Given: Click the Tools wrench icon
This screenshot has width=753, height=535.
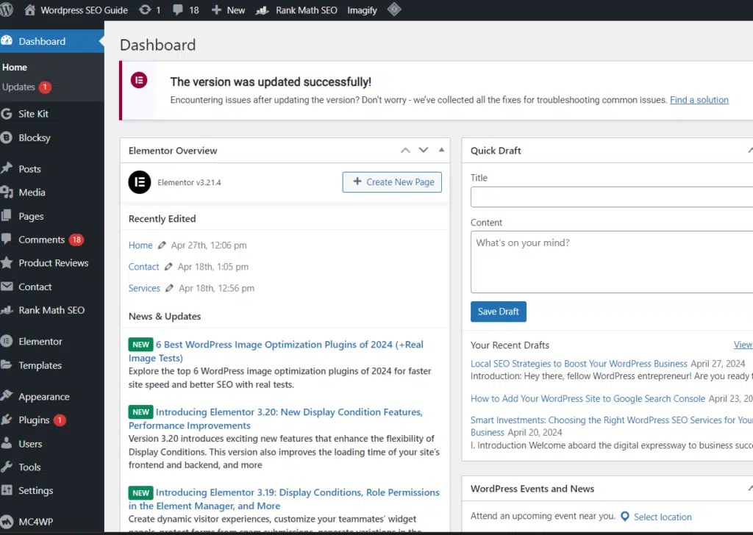Looking at the screenshot, I should coord(7,467).
